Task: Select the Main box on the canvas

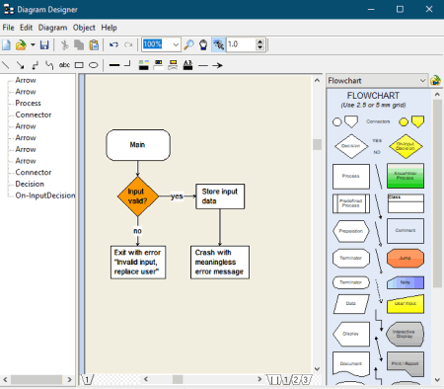Action: (138, 145)
